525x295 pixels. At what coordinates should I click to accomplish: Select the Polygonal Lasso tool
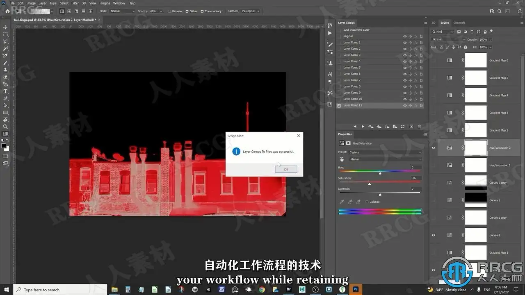coord(5,41)
